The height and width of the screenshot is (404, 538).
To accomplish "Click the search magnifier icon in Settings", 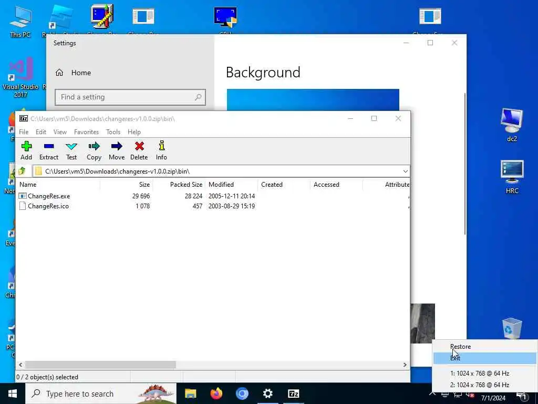I will coord(198,97).
